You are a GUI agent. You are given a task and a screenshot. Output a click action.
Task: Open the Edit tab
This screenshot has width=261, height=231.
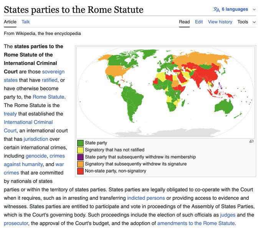tap(199, 22)
